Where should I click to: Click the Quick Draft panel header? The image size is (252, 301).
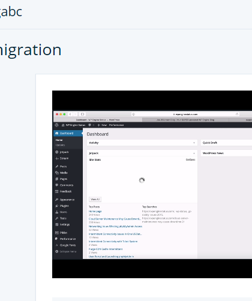tap(226, 143)
